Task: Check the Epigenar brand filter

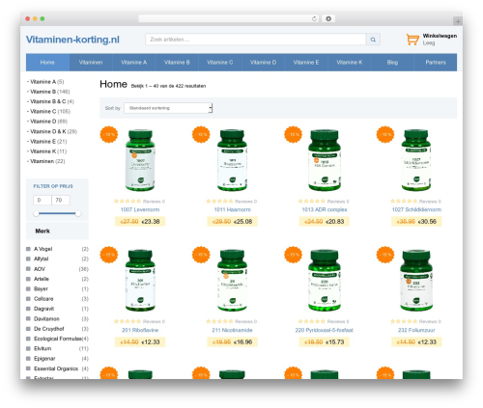Action: [x=28, y=359]
